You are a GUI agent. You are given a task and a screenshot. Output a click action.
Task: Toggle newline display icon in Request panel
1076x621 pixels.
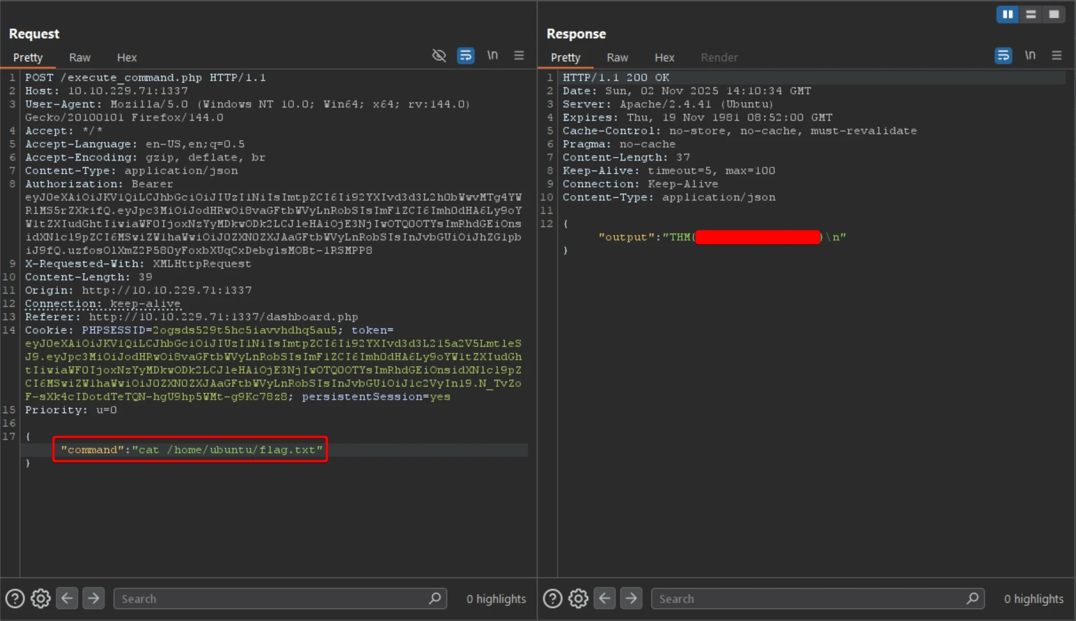(492, 56)
